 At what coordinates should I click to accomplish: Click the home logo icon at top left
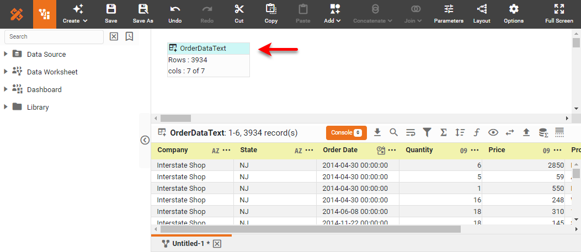[x=17, y=14]
